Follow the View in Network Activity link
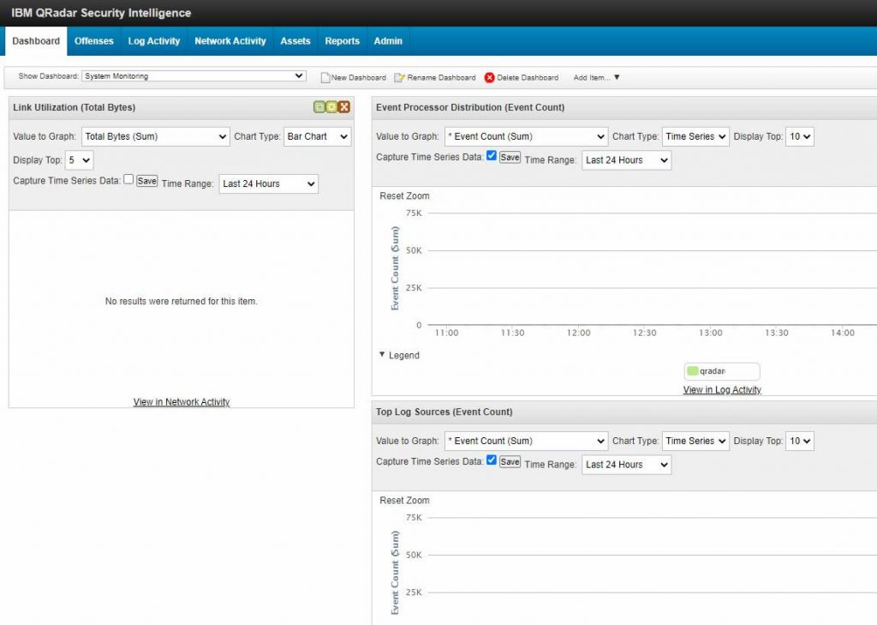The height and width of the screenshot is (625, 877). [x=182, y=401]
